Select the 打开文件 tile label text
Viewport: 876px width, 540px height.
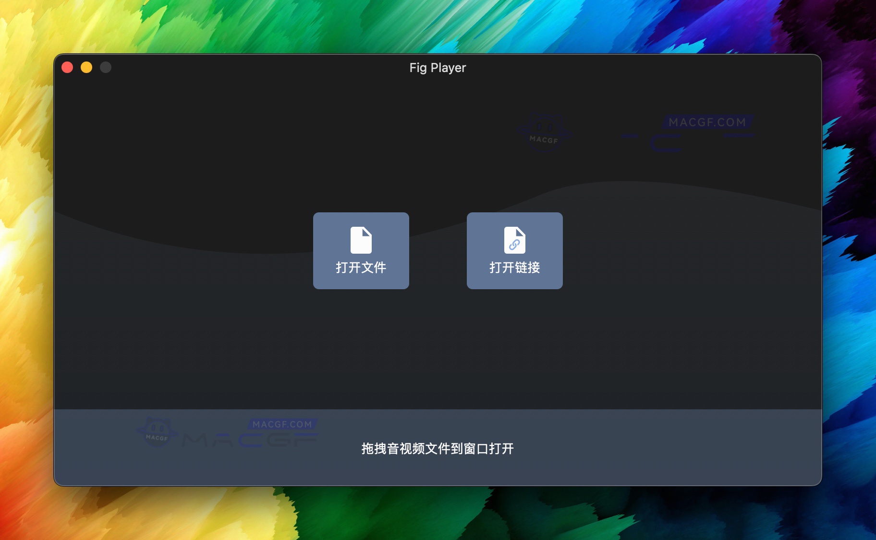click(361, 269)
